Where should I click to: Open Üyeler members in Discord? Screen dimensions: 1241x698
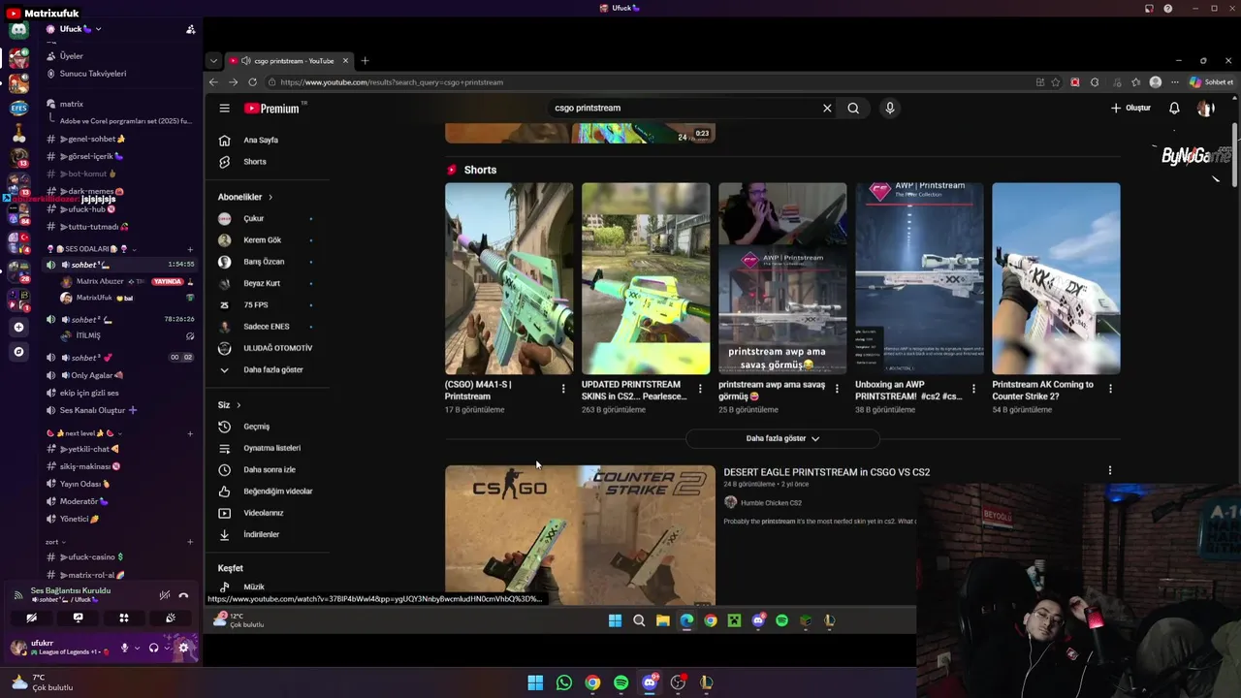pyautogui.click(x=73, y=56)
